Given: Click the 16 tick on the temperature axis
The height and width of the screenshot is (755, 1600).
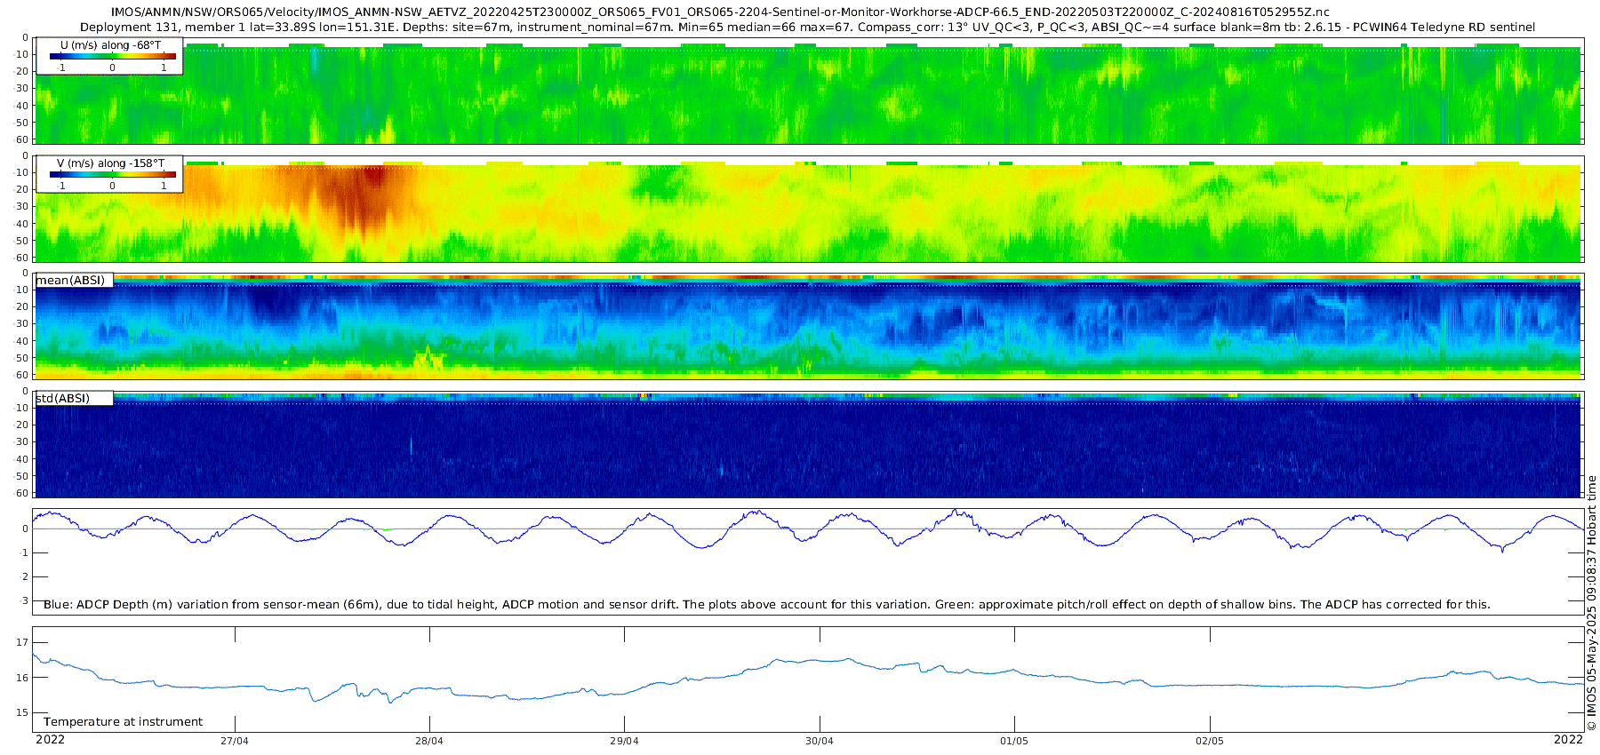Looking at the screenshot, I should click(22, 678).
